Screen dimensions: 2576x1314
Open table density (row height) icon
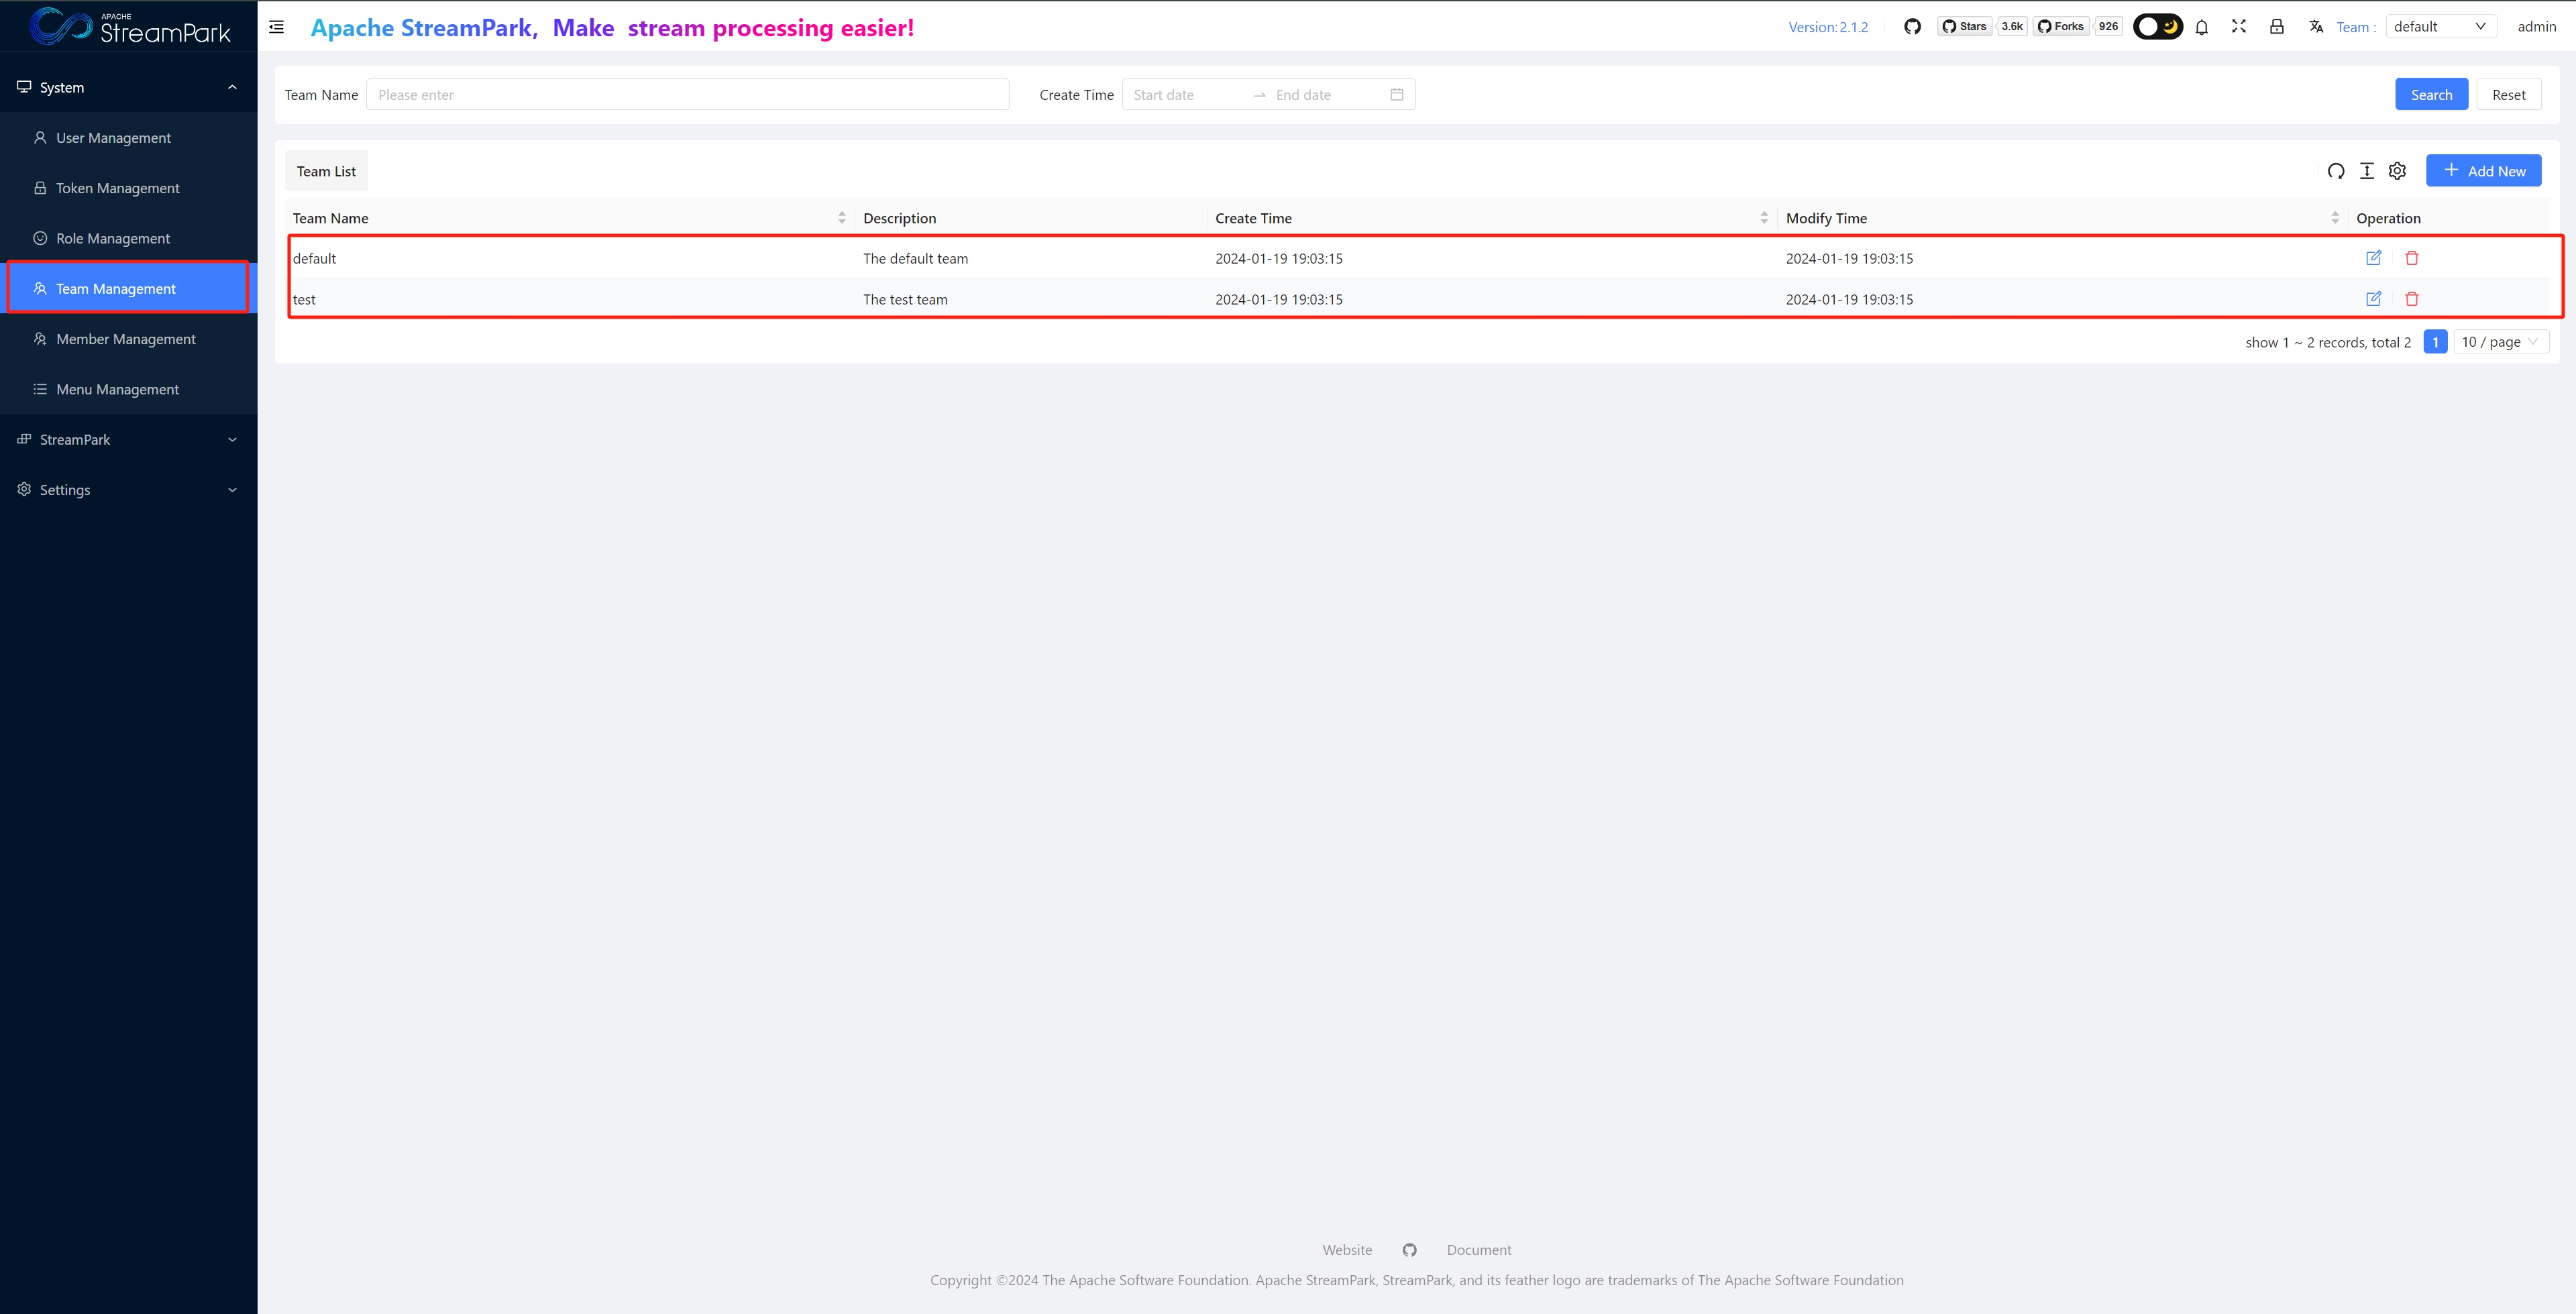click(x=2366, y=171)
